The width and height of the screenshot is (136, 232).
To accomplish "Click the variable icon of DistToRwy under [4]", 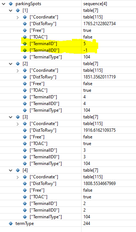I will (25, 184).
